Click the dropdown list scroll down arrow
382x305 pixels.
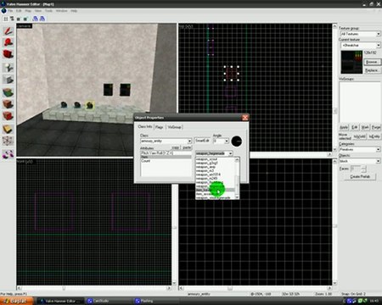coord(237,197)
